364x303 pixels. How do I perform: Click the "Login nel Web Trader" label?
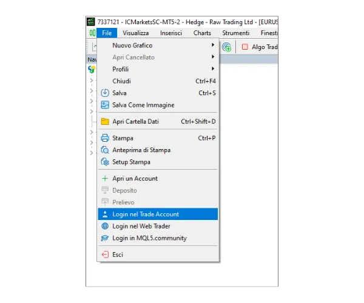click(x=141, y=226)
